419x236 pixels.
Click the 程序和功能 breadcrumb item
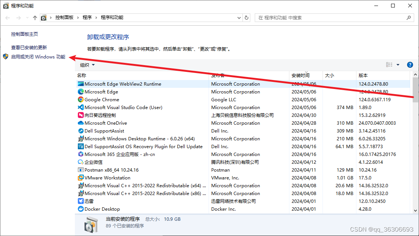pyautogui.click(x=112, y=17)
